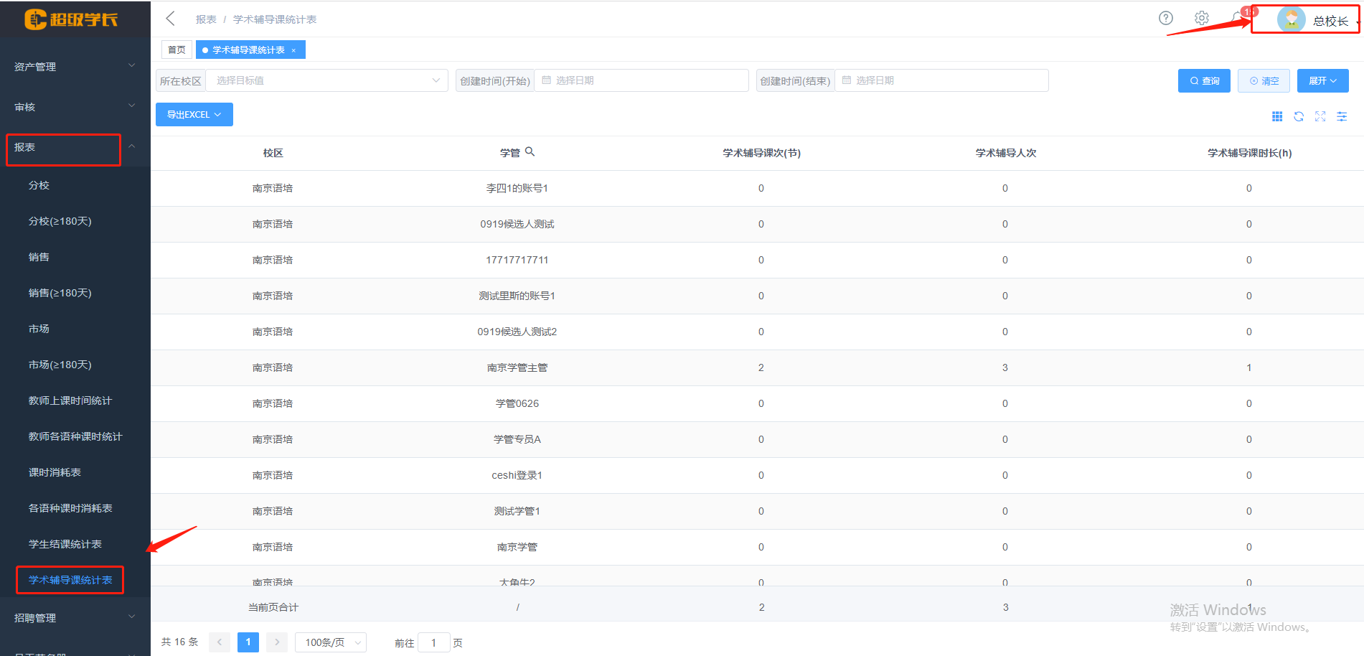Screen dimensions: 1364x656
Task: Open the 所在校区 dropdown
Action: [x=326, y=80]
